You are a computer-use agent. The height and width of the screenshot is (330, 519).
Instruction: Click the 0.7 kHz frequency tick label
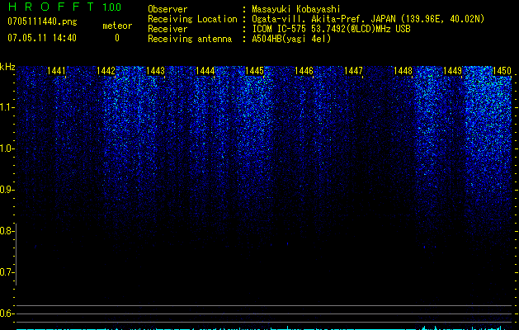[7, 272]
